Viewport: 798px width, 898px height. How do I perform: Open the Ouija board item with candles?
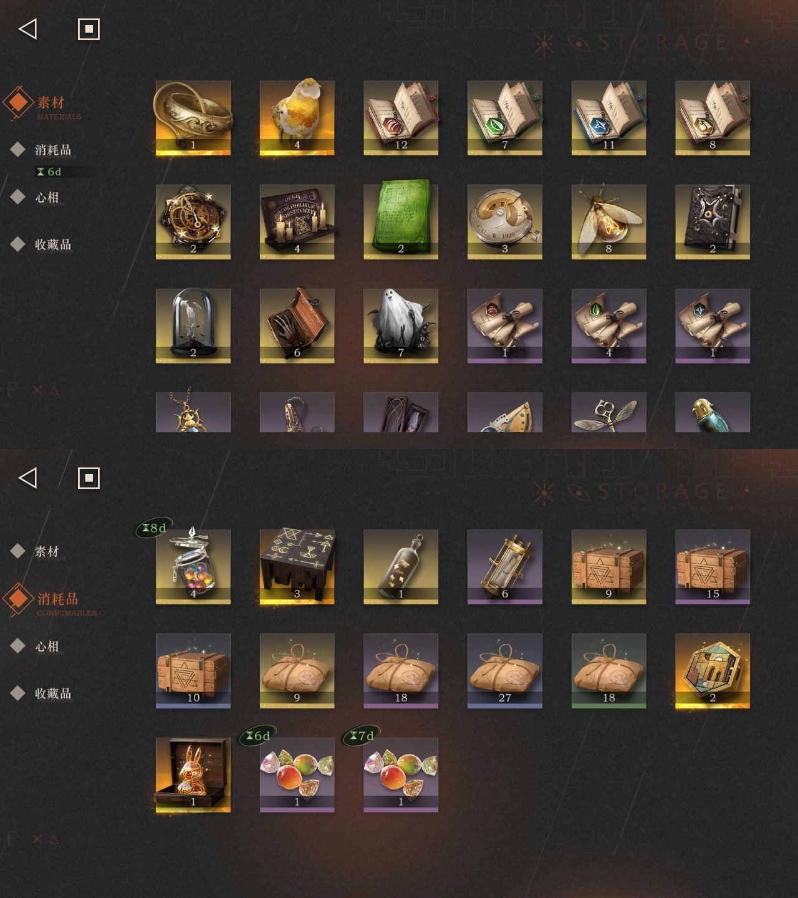click(x=297, y=222)
